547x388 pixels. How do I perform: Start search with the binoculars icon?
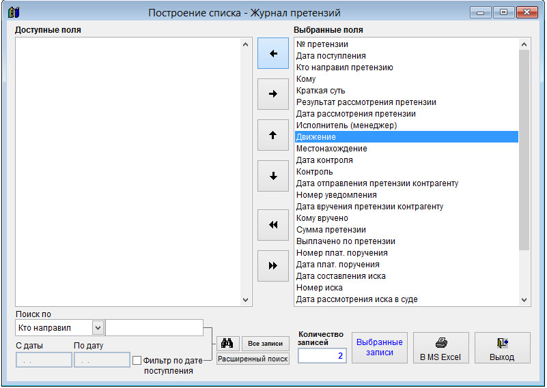[x=228, y=344]
